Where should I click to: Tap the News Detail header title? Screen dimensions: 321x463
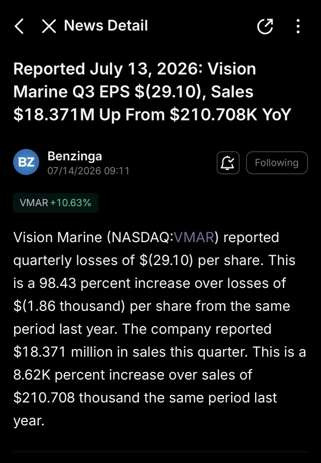point(106,26)
